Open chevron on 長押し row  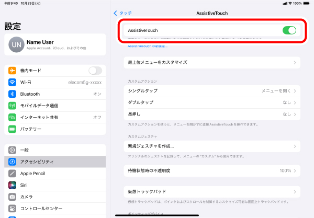(x=295, y=114)
